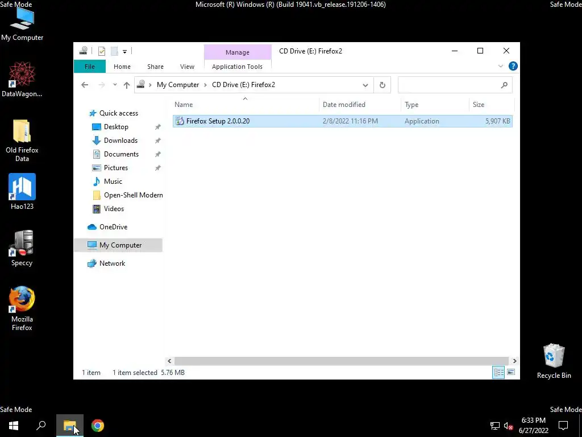Unpin Desktop using its pin icon
Screen dimensions: 582x437
158,127
